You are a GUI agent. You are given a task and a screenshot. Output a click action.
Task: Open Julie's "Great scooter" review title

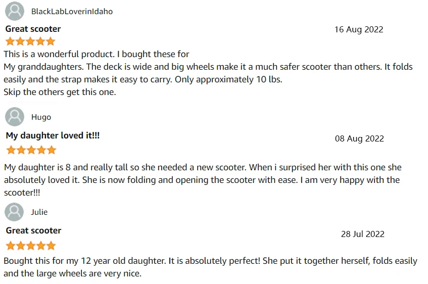point(33,230)
